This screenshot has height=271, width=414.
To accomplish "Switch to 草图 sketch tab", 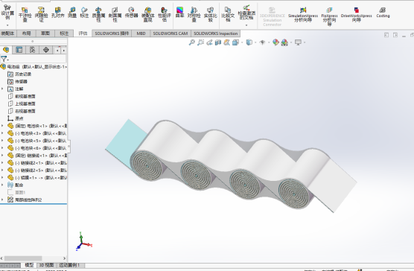I will (x=45, y=34).
